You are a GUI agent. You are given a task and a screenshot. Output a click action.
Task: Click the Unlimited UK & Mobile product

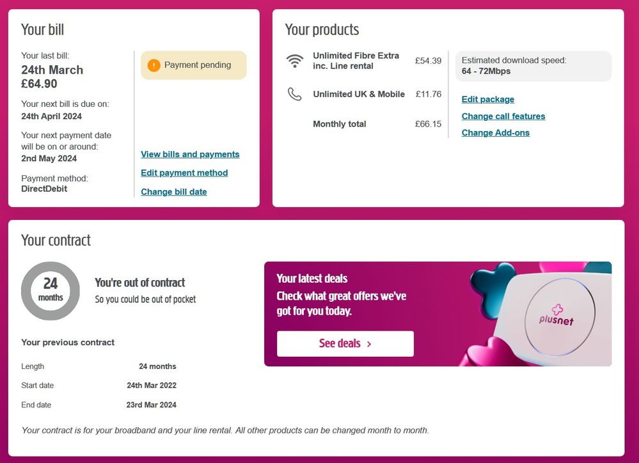[359, 94]
